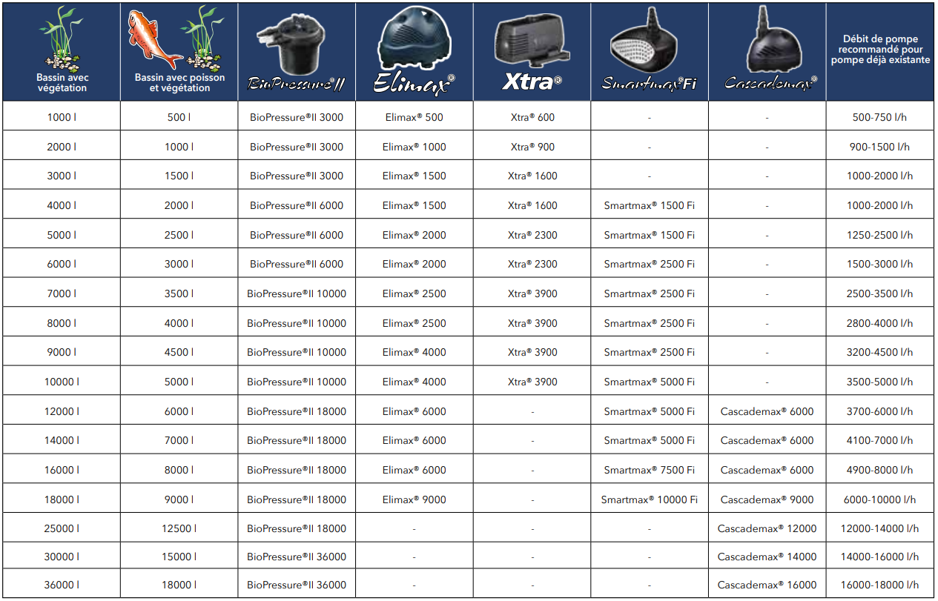Click "BioPressure®II 36000" in the 30000 l row

(x=297, y=557)
